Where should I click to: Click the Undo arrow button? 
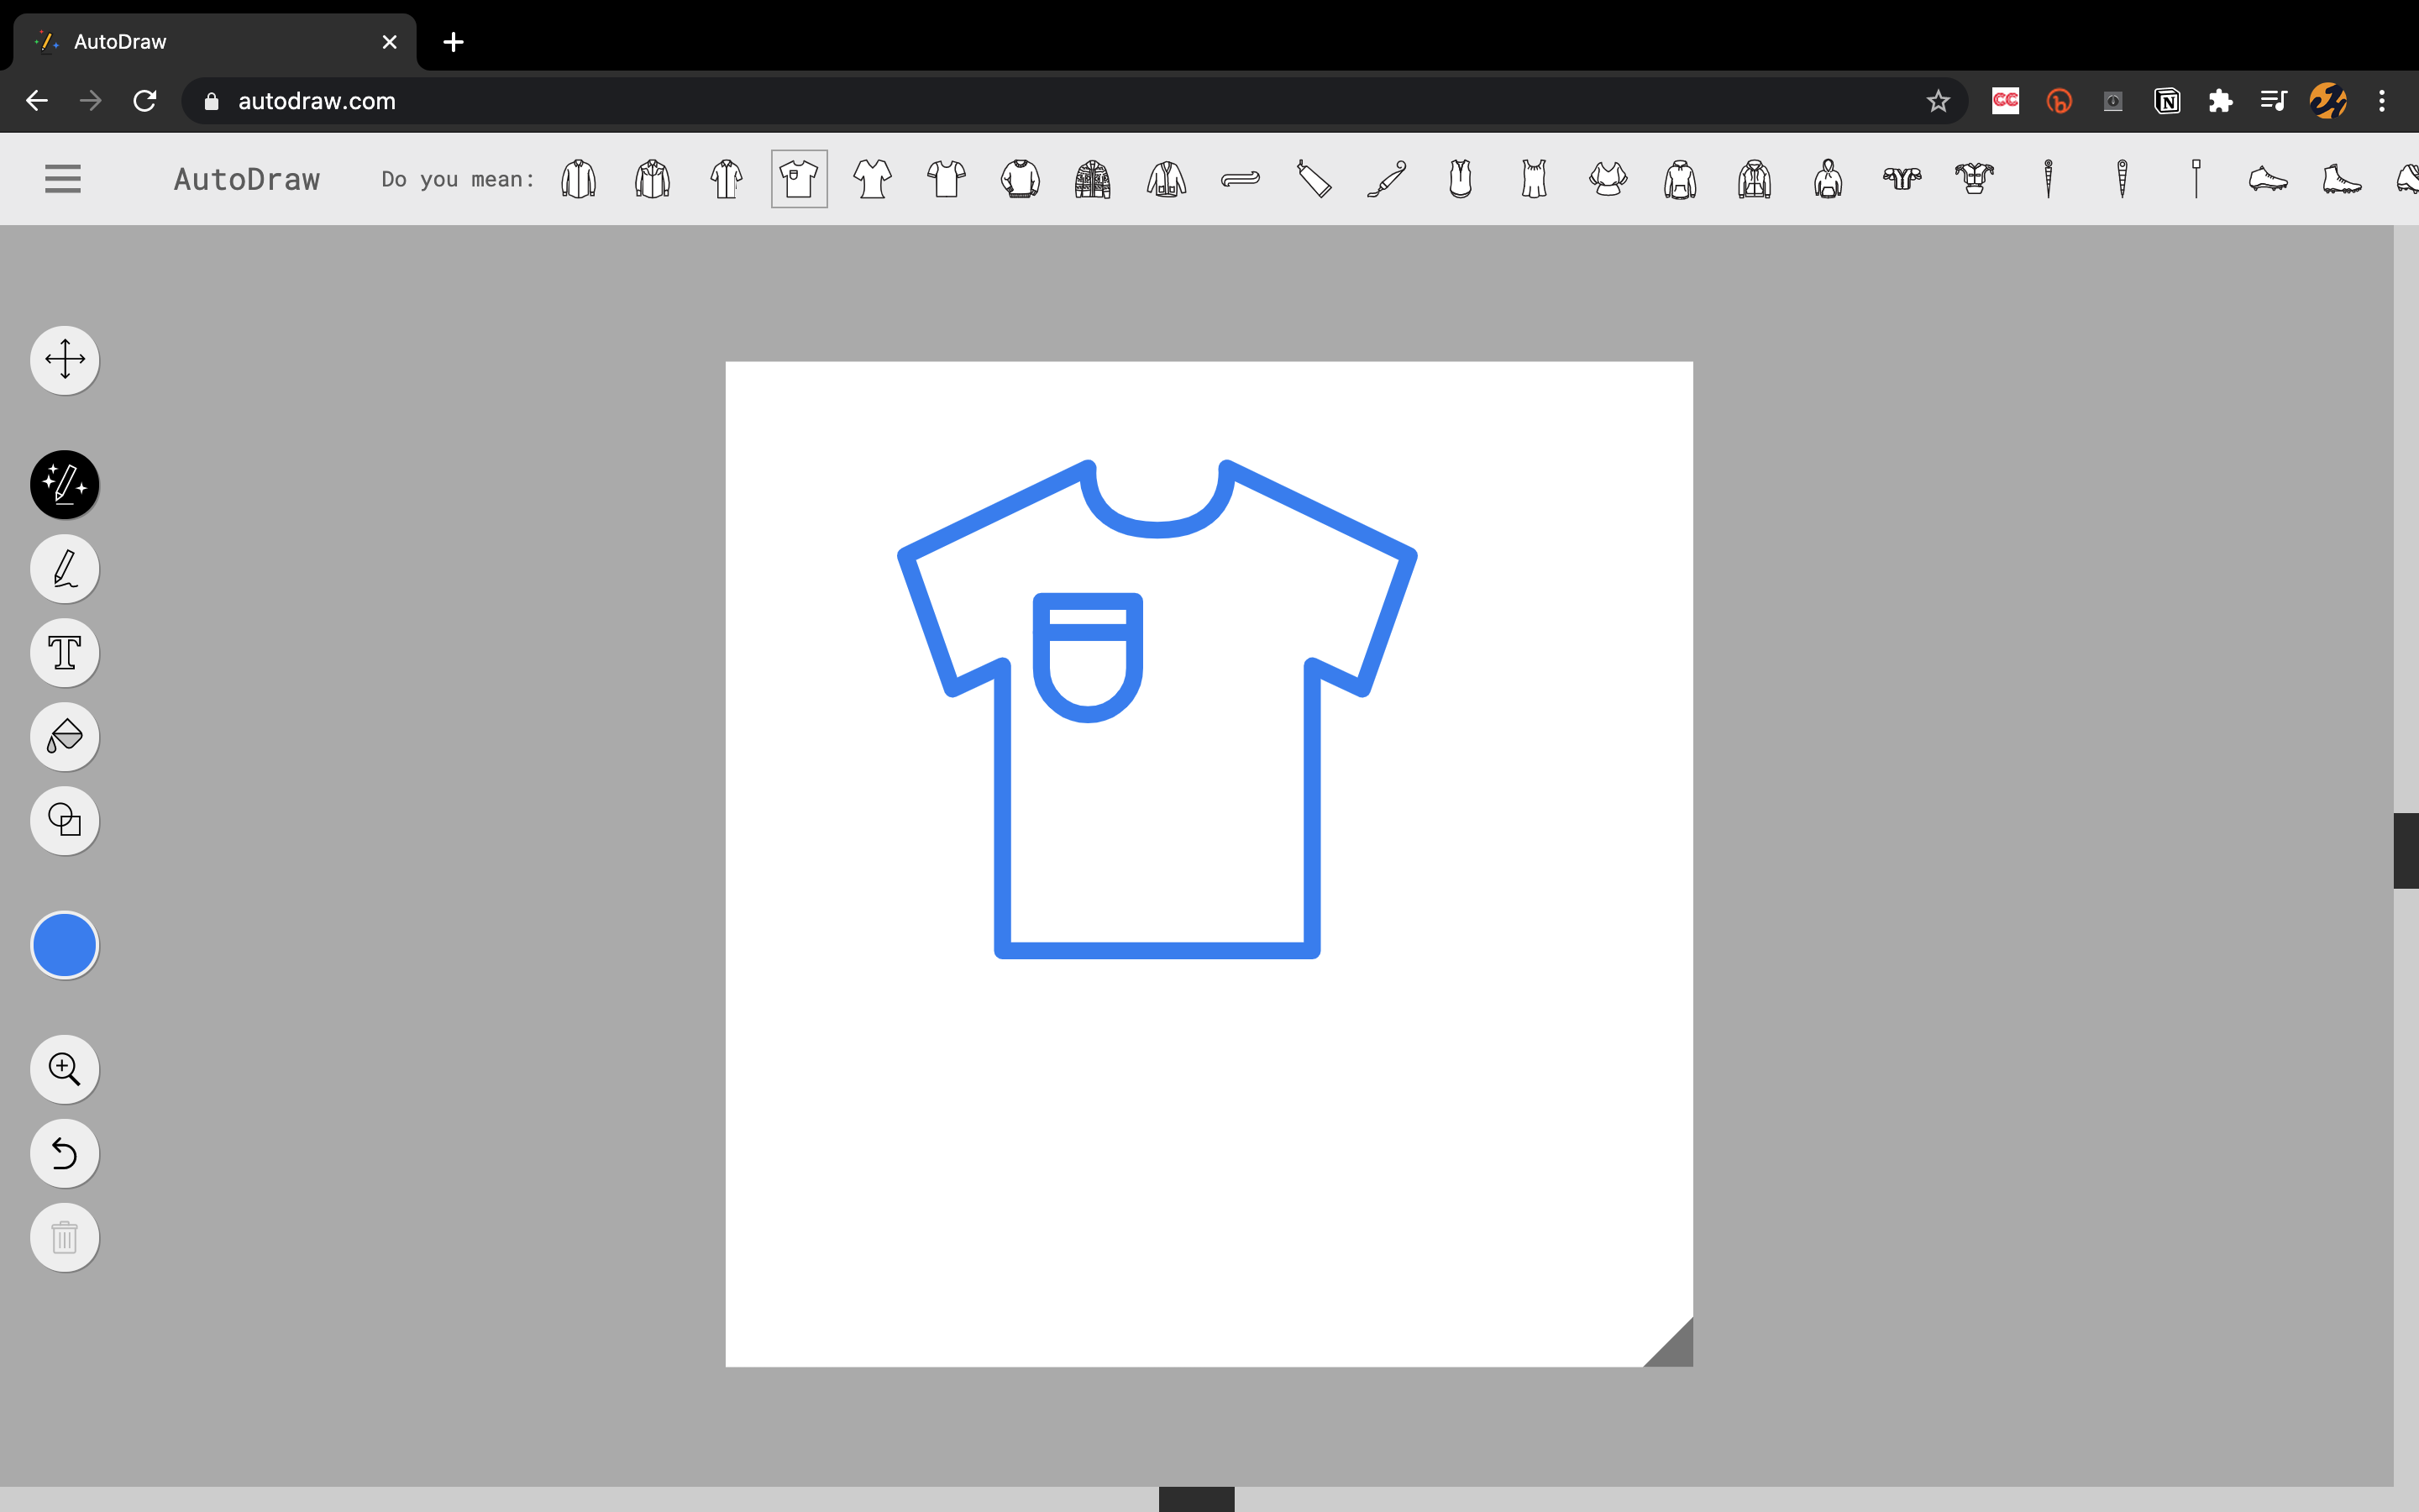tap(65, 1153)
